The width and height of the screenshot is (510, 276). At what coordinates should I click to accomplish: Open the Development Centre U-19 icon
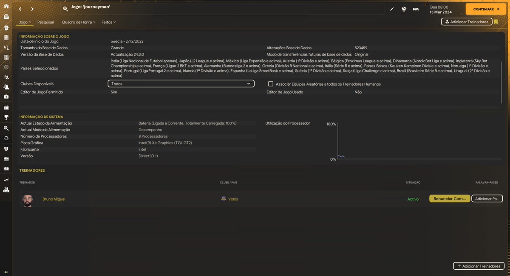point(6,190)
